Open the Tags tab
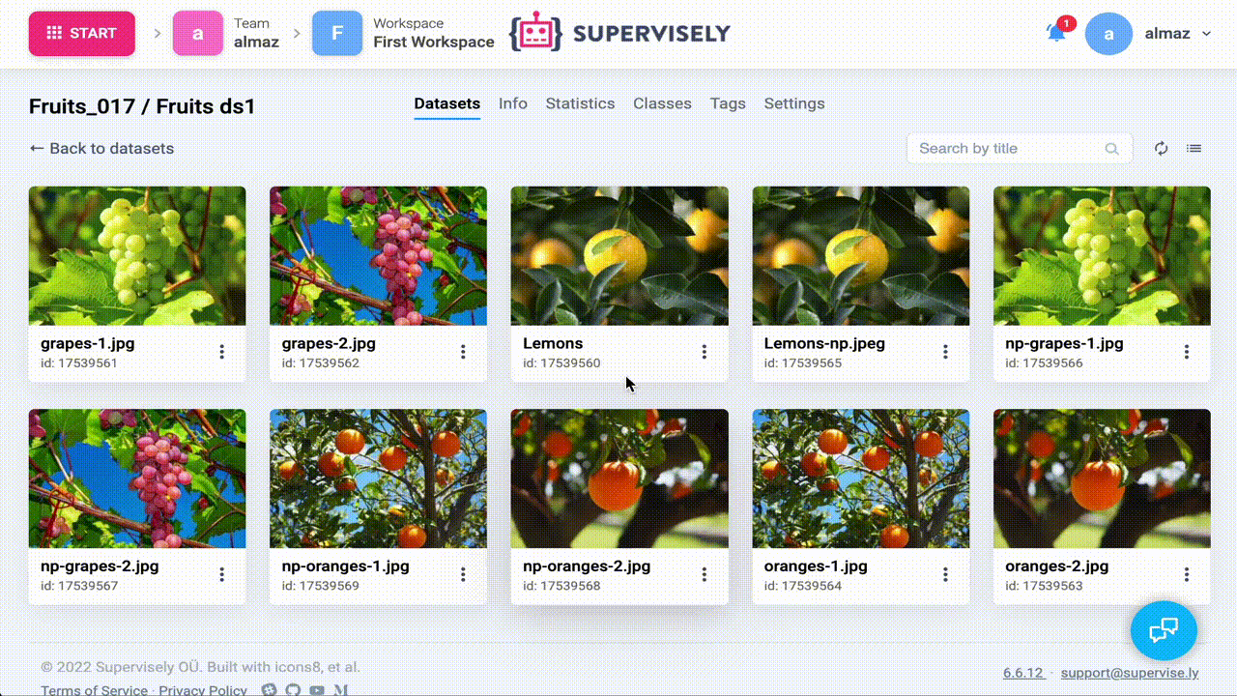The width and height of the screenshot is (1237, 696). click(728, 103)
